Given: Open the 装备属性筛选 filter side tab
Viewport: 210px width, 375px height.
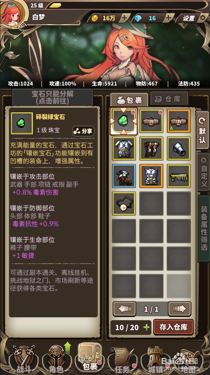Looking at the screenshot, I should [x=204, y=228].
